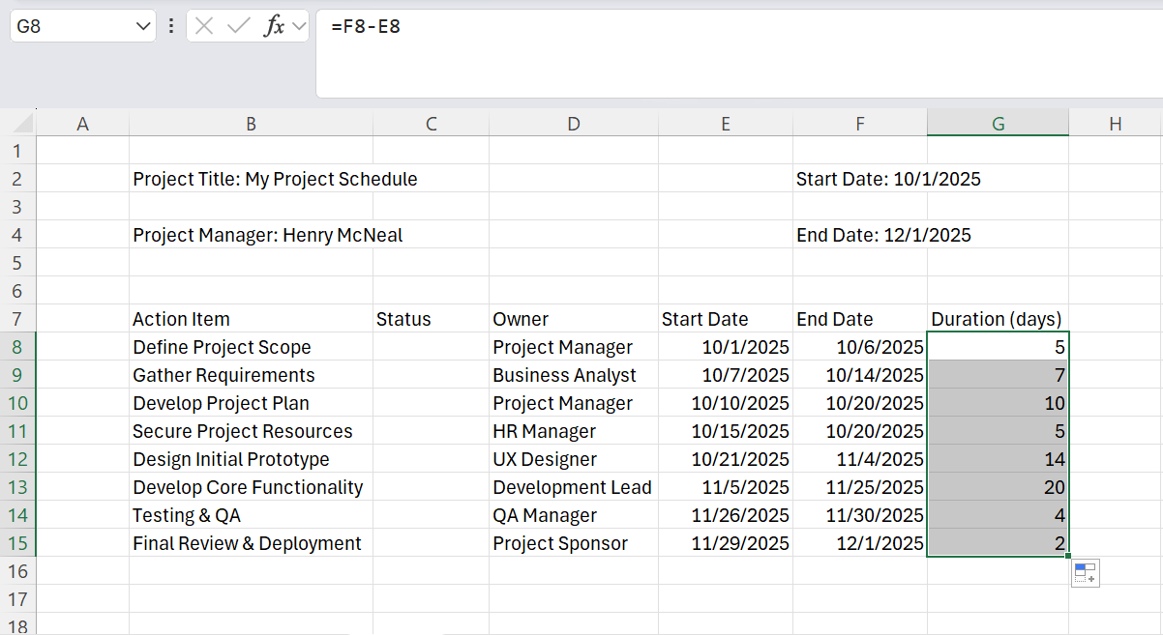Select the "Develop Core Functionality" cell
Screen dimensions: 1163x635
tap(249, 487)
